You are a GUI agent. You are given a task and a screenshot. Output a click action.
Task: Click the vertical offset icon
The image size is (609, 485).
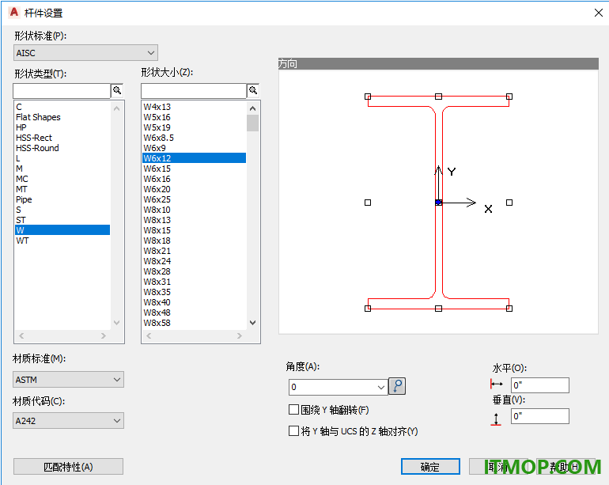[x=496, y=419]
